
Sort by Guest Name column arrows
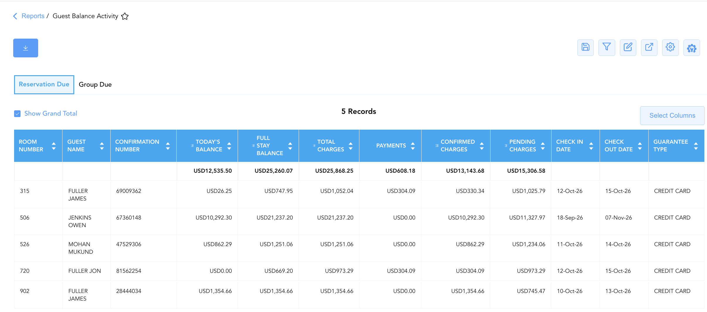tap(102, 146)
